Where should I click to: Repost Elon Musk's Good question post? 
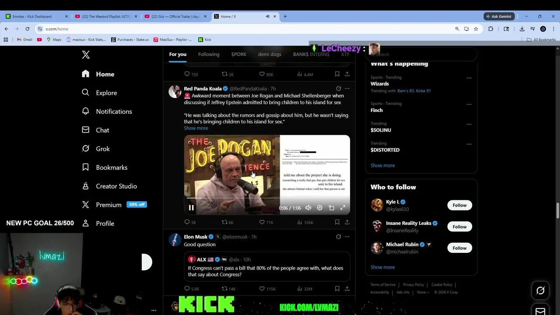click(228, 289)
